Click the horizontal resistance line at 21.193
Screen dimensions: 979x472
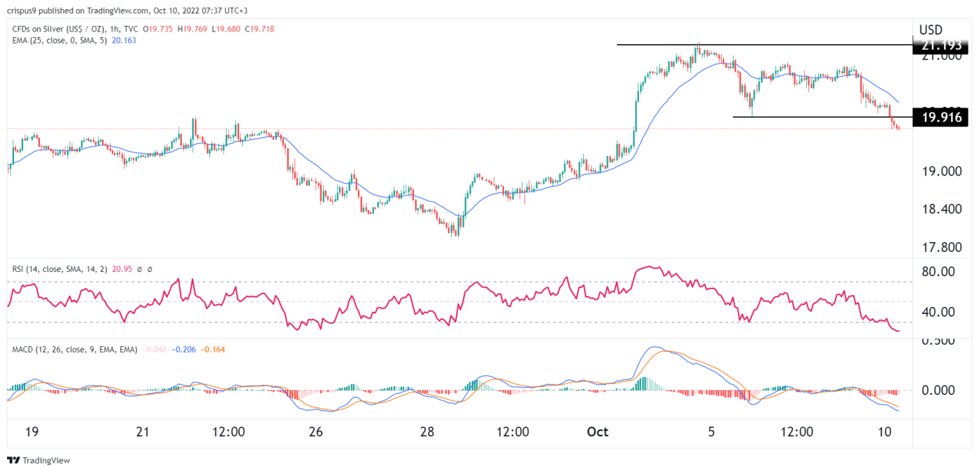765,45
